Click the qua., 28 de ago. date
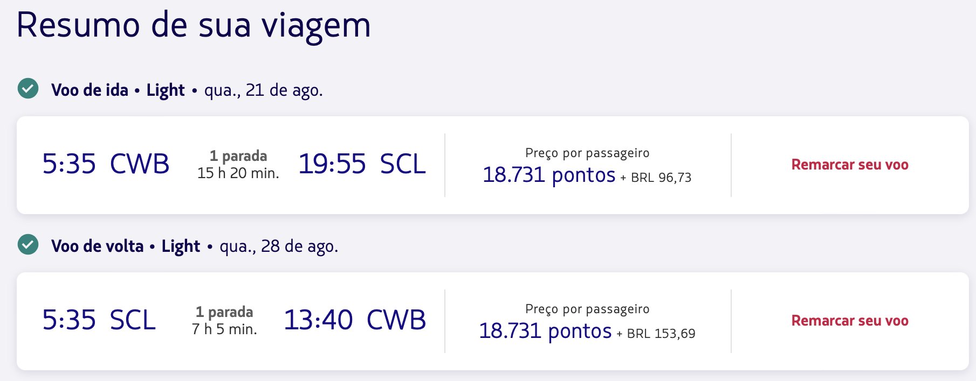This screenshot has height=381, width=976. [279, 246]
